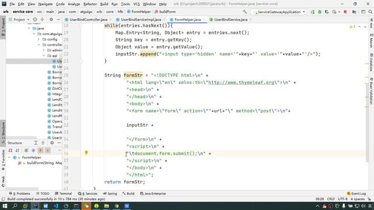Toggle Show Fields yellow icon in Structure

[x=40, y=150]
